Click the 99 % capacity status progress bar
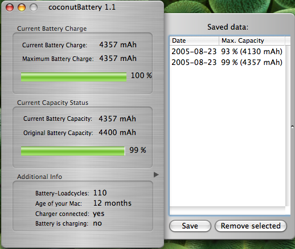 click(73, 151)
